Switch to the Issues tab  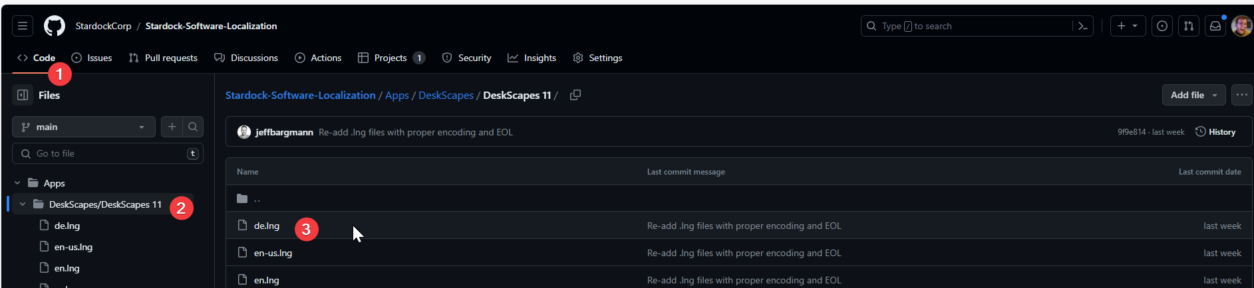[x=92, y=58]
